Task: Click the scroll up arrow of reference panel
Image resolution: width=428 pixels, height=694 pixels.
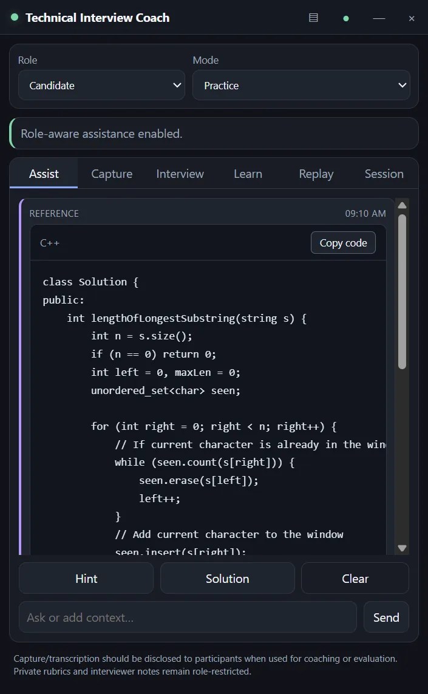Action: [x=402, y=205]
